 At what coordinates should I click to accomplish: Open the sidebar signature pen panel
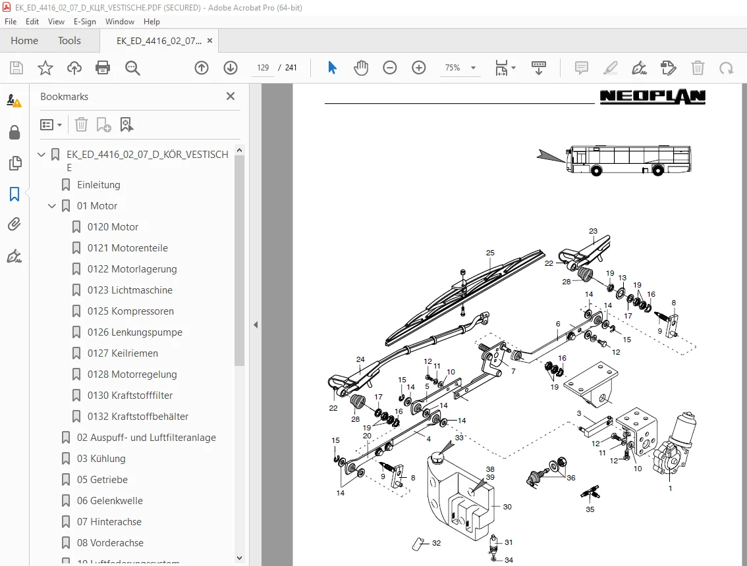pyautogui.click(x=14, y=256)
